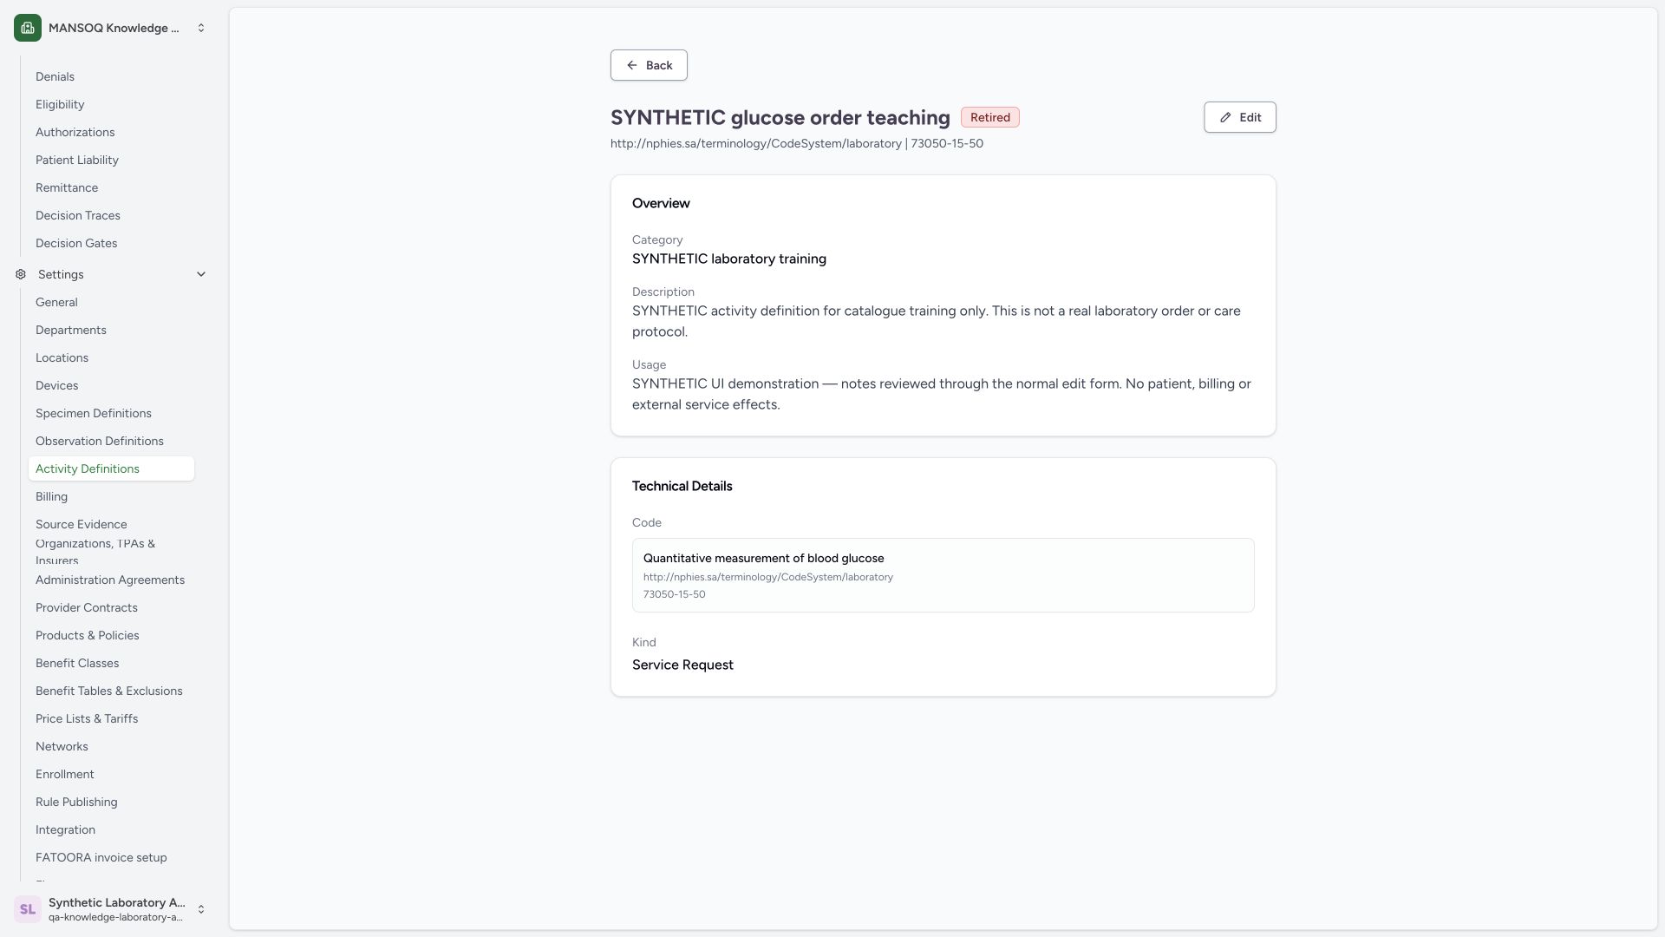Open Administration Agreements

(x=111, y=580)
